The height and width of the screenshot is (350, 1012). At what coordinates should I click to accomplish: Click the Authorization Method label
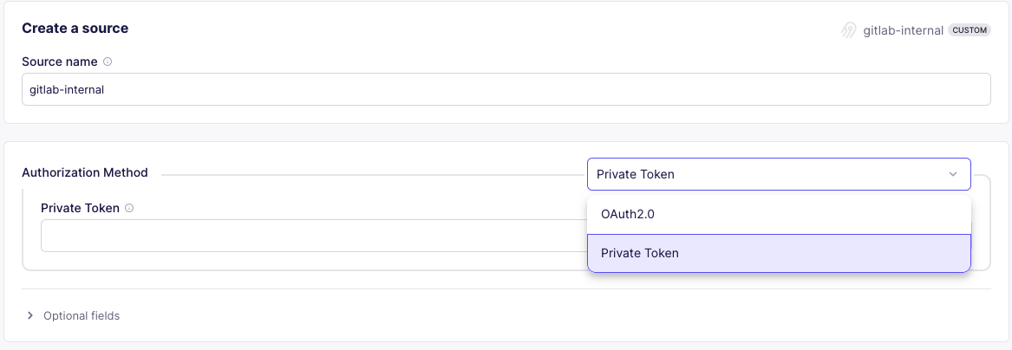(85, 172)
